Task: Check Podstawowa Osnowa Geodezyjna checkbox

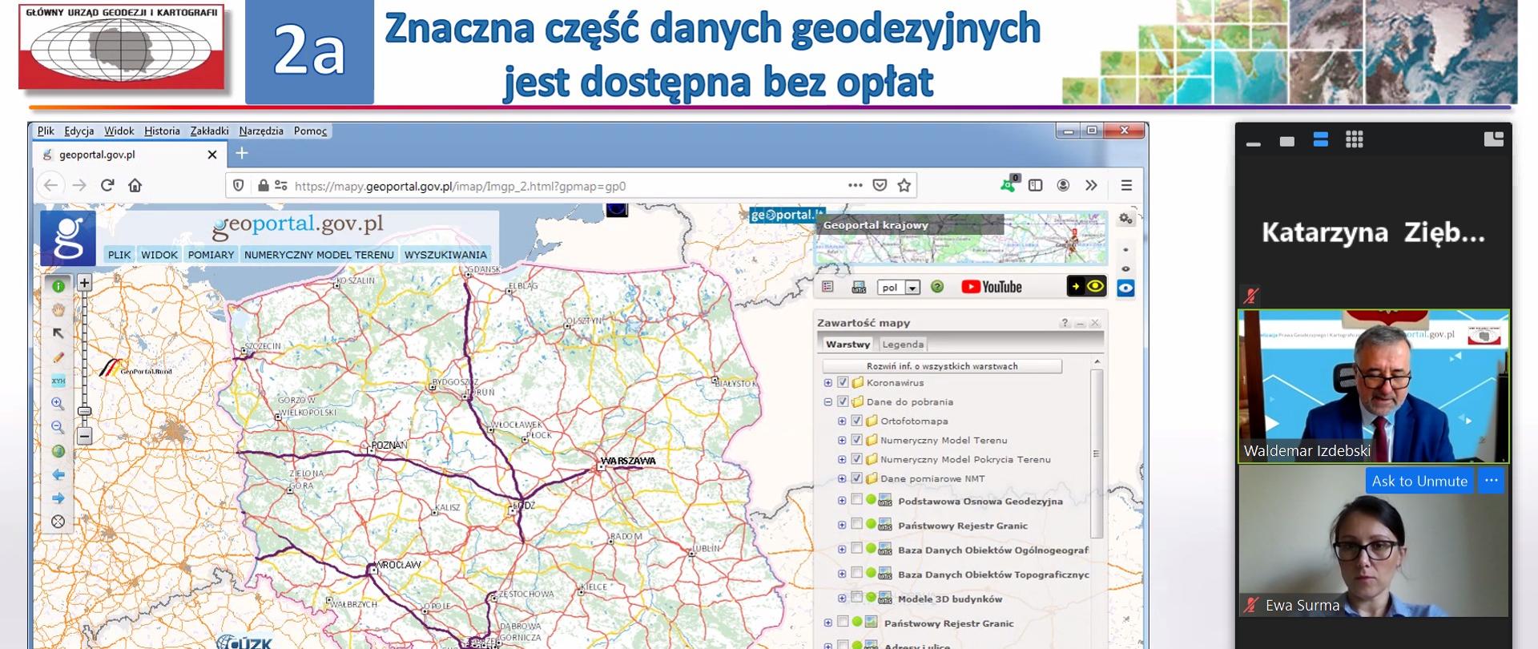Action: coord(857,500)
